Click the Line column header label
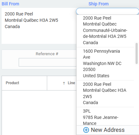 tap(71, 83)
